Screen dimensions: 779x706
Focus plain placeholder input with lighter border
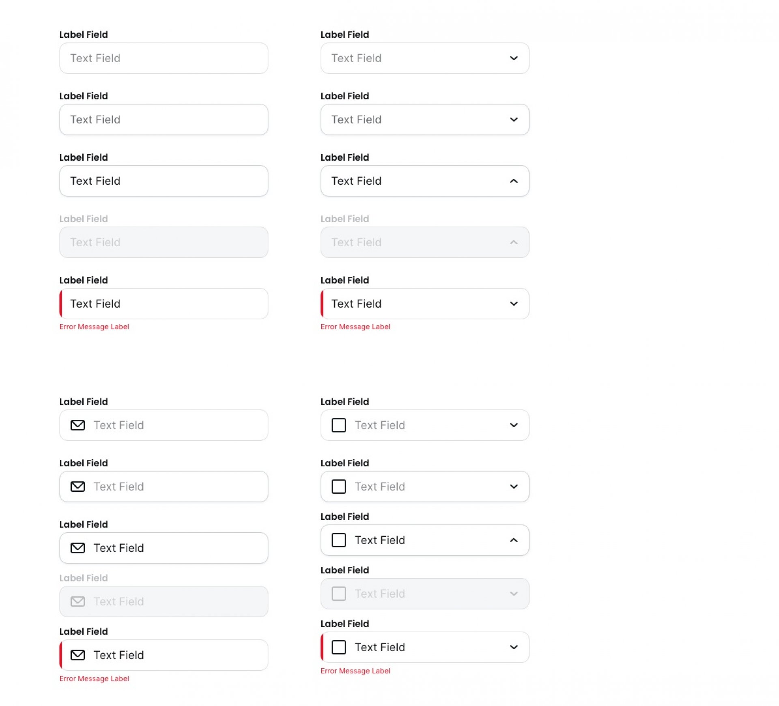tap(164, 58)
